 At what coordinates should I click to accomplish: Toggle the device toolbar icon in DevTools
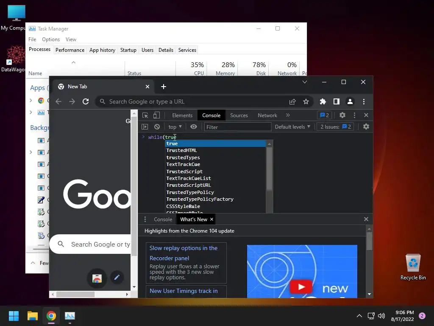[x=157, y=115]
